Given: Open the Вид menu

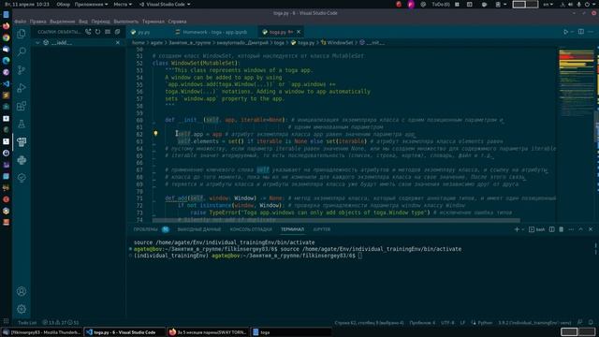Looking at the screenshot, I should (83, 22).
